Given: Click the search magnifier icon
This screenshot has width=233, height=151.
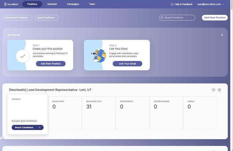Looking at the screenshot, I should [162, 17].
